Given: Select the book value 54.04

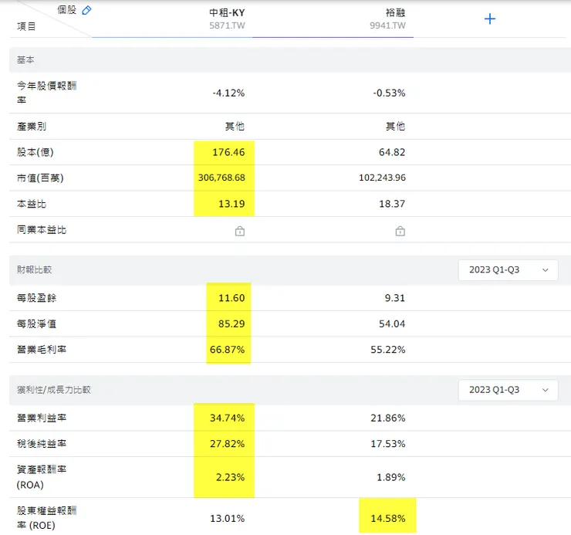Looking at the screenshot, I should click(392, 323).
